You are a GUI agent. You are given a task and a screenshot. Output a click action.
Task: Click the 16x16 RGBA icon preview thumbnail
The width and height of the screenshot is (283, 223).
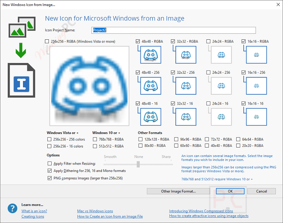pyautogui.click(x=256, y=55)
